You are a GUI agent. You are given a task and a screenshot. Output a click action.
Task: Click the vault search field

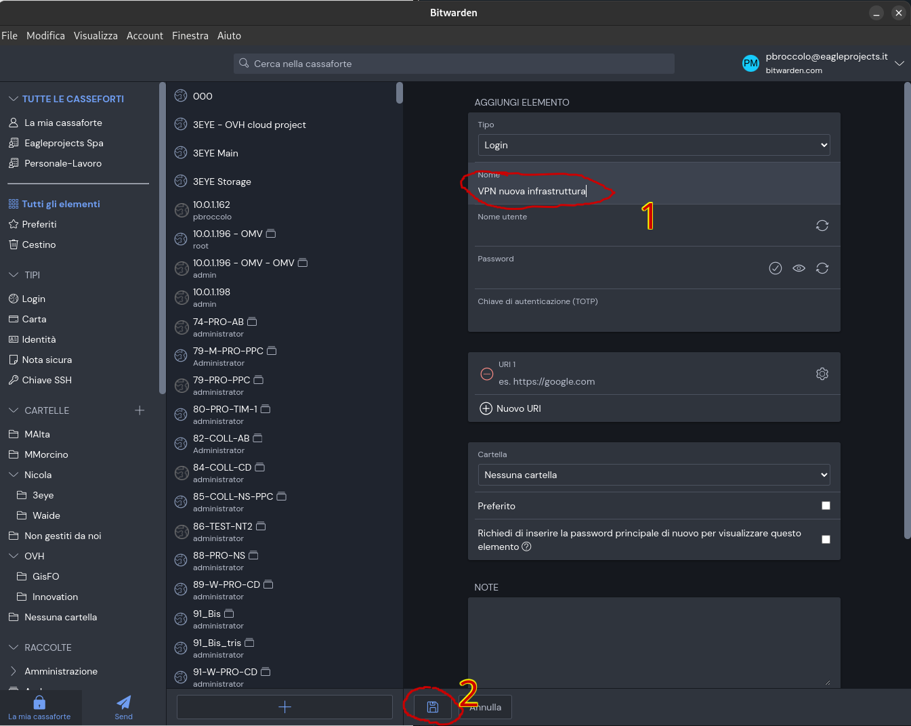[454, 64]
